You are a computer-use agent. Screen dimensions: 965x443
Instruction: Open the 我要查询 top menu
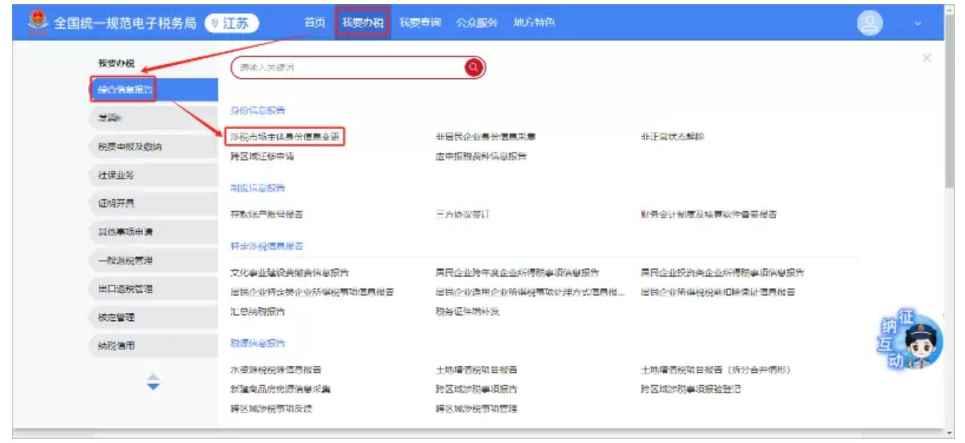(x=420, y=22)
